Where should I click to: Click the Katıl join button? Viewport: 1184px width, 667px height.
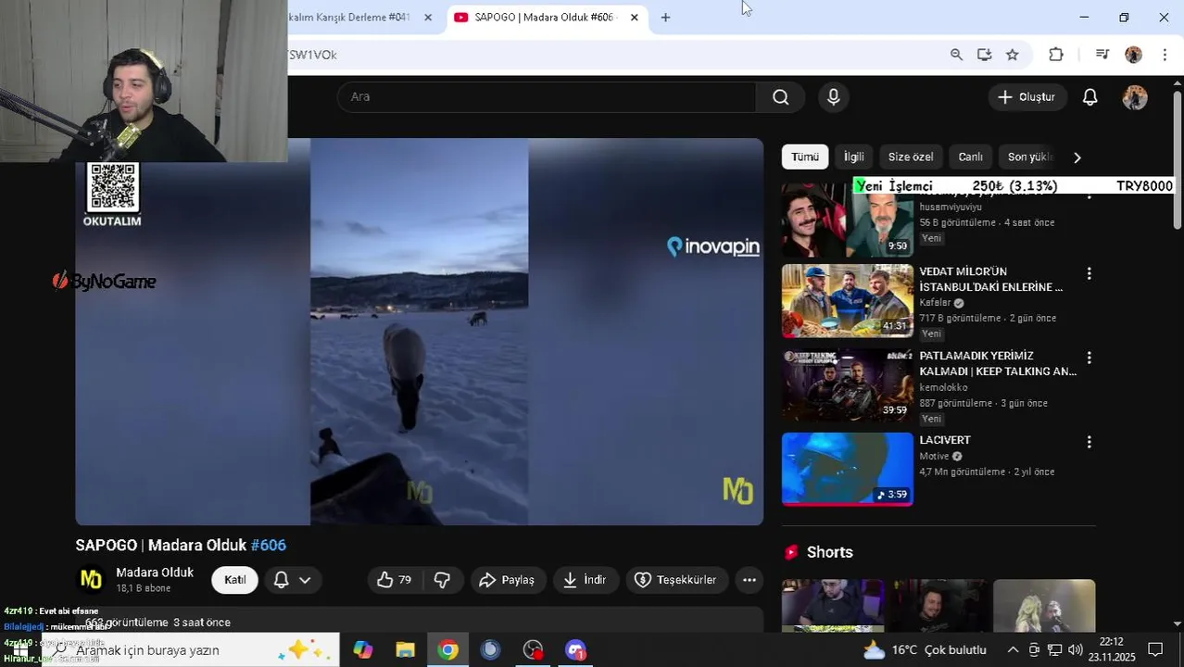[x=234, y=580]
